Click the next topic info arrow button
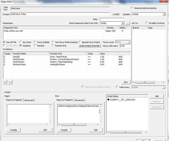This screenshot has height=141, width=169. (10, 82)
